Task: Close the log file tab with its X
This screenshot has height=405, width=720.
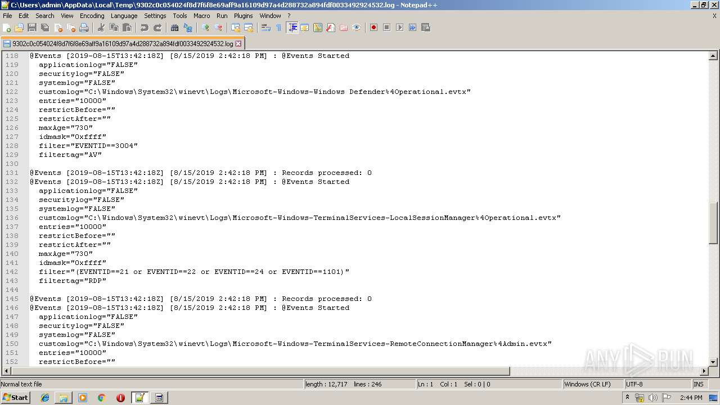Action: (238, 43)
